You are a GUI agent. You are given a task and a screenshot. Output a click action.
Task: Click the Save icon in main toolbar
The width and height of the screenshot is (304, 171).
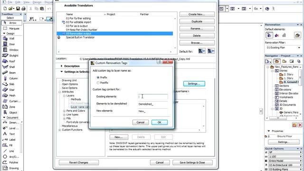pyautogui.click(x=18, y=9)
